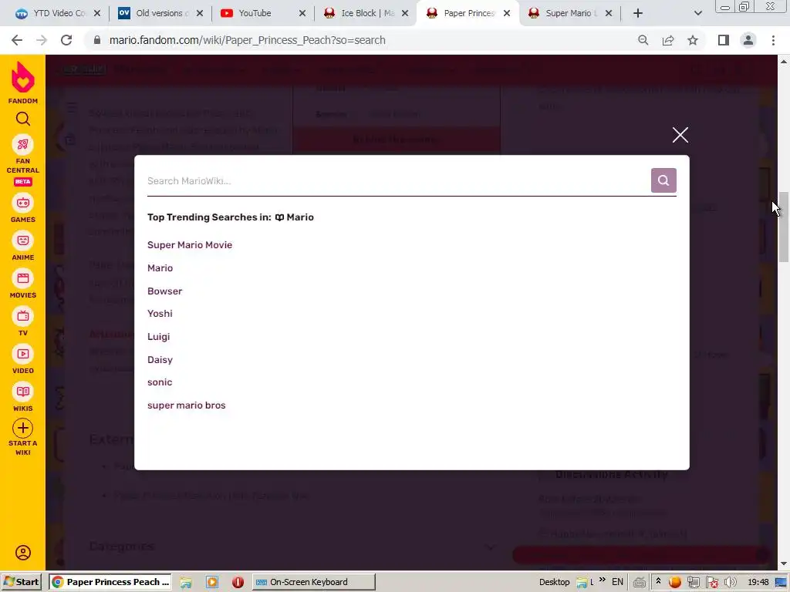Click the Desktop toolbar label in taskbar
Image resolution: width=790 pixels, height=592 pixels.
click(x=554, y=582)
